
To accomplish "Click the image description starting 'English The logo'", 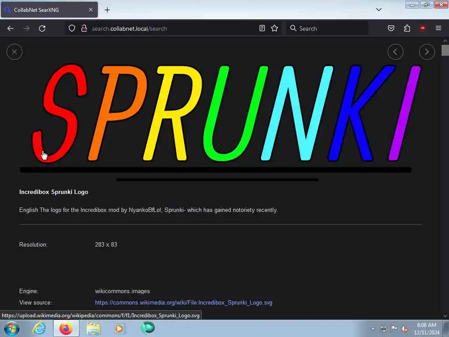I will (148, 210).
